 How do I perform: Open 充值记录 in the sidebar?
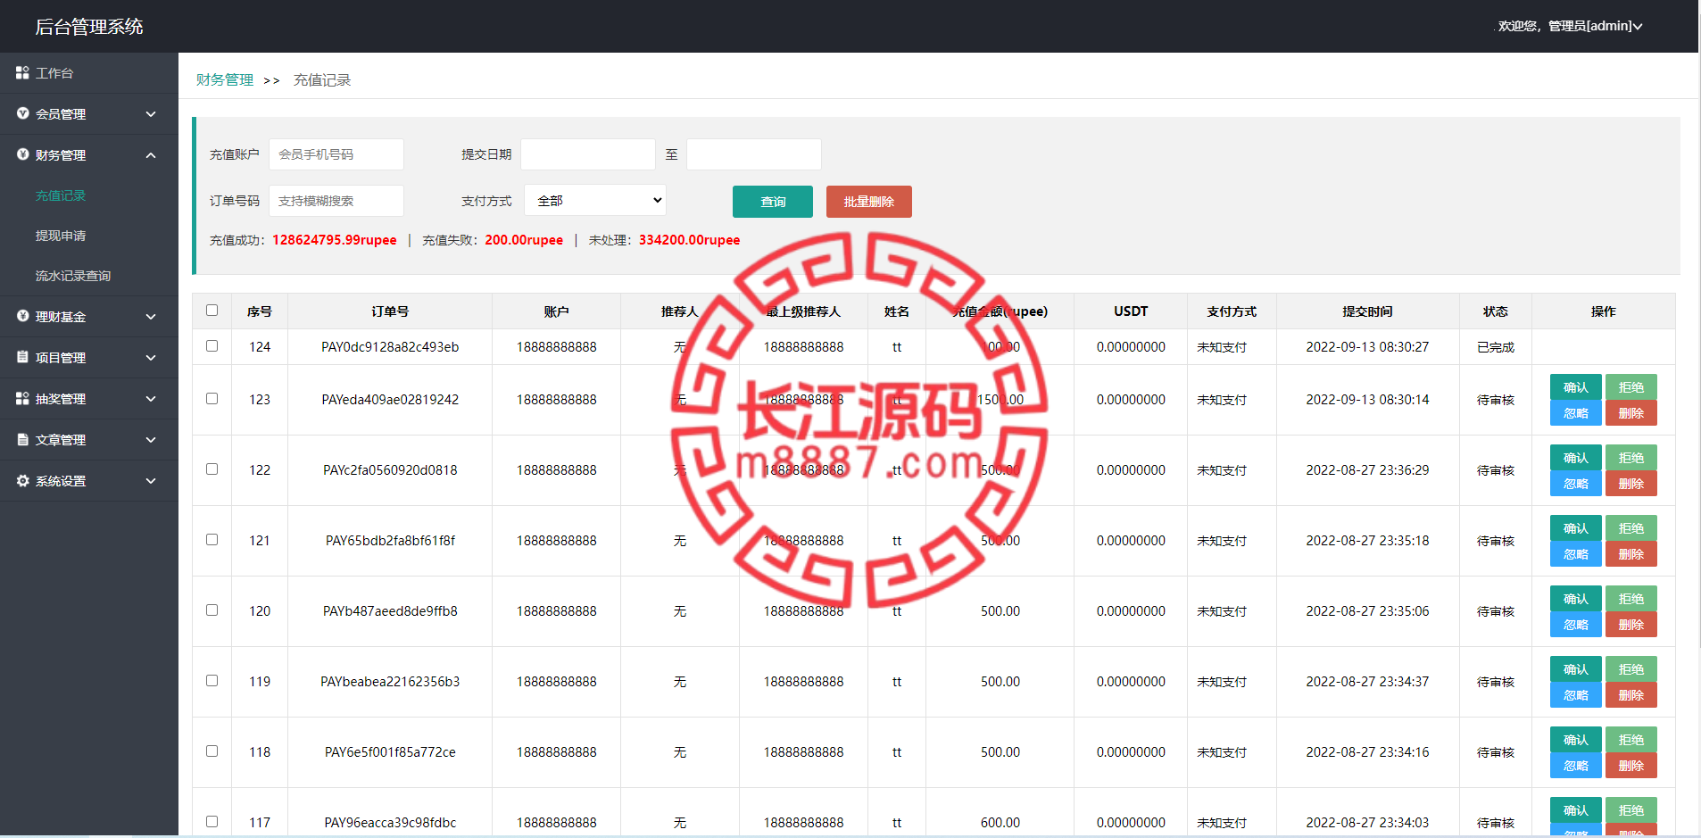pos(61,195)
